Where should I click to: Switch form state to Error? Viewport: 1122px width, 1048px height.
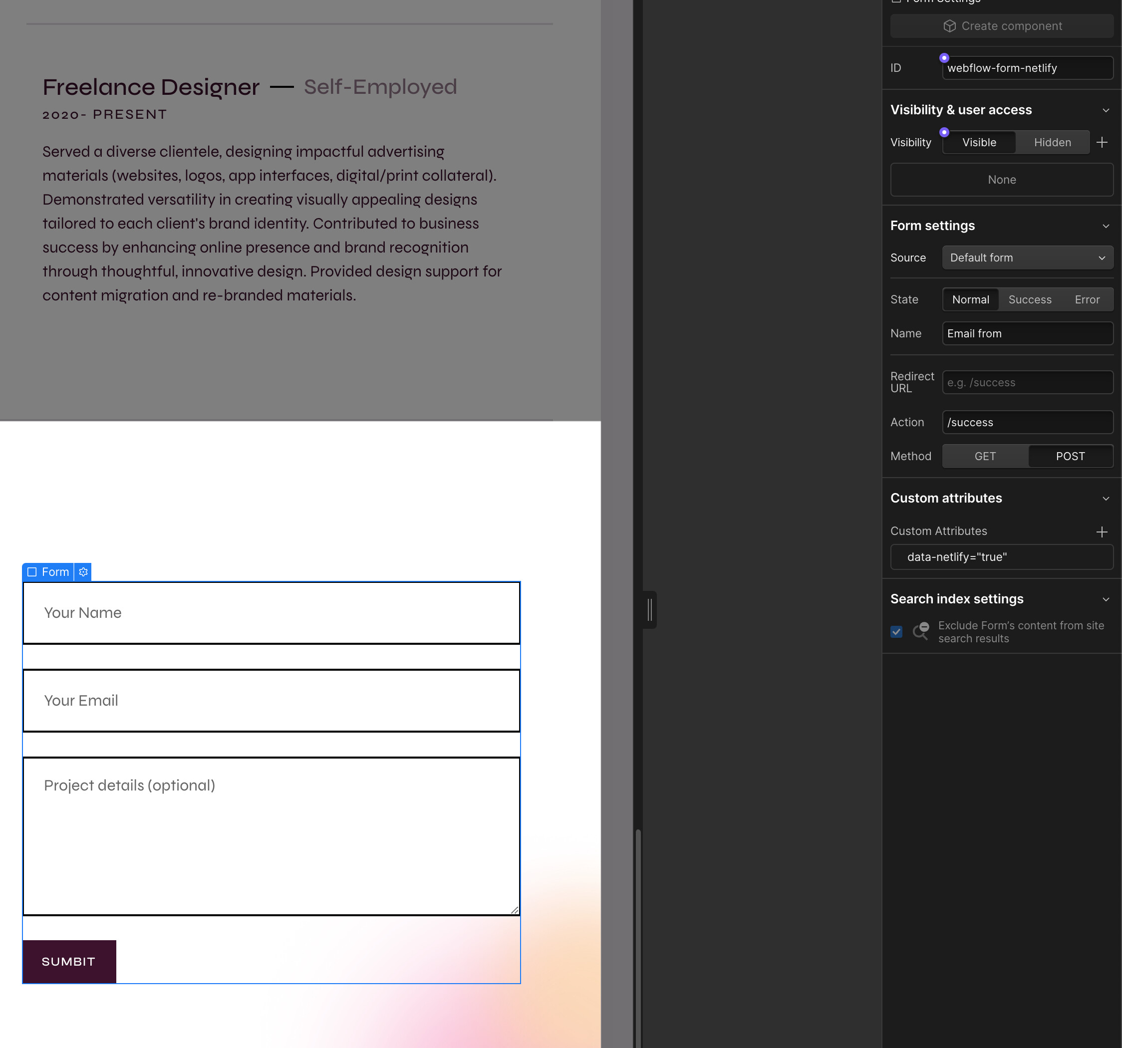pos(1087,299)
